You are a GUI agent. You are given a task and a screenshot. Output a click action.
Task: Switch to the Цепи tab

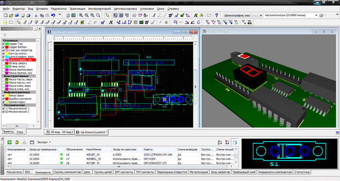click(x=87, y=172)
